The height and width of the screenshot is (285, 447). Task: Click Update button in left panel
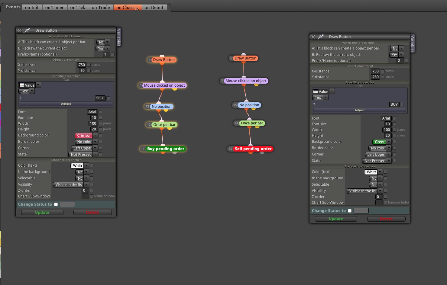(42, 213)
